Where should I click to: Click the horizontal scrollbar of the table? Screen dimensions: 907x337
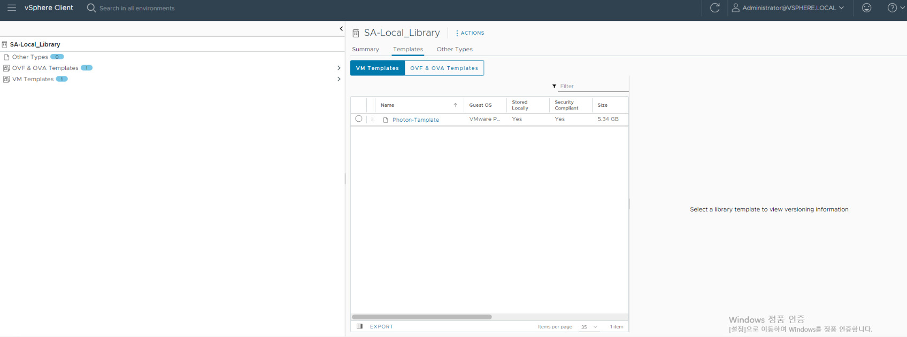422,317
